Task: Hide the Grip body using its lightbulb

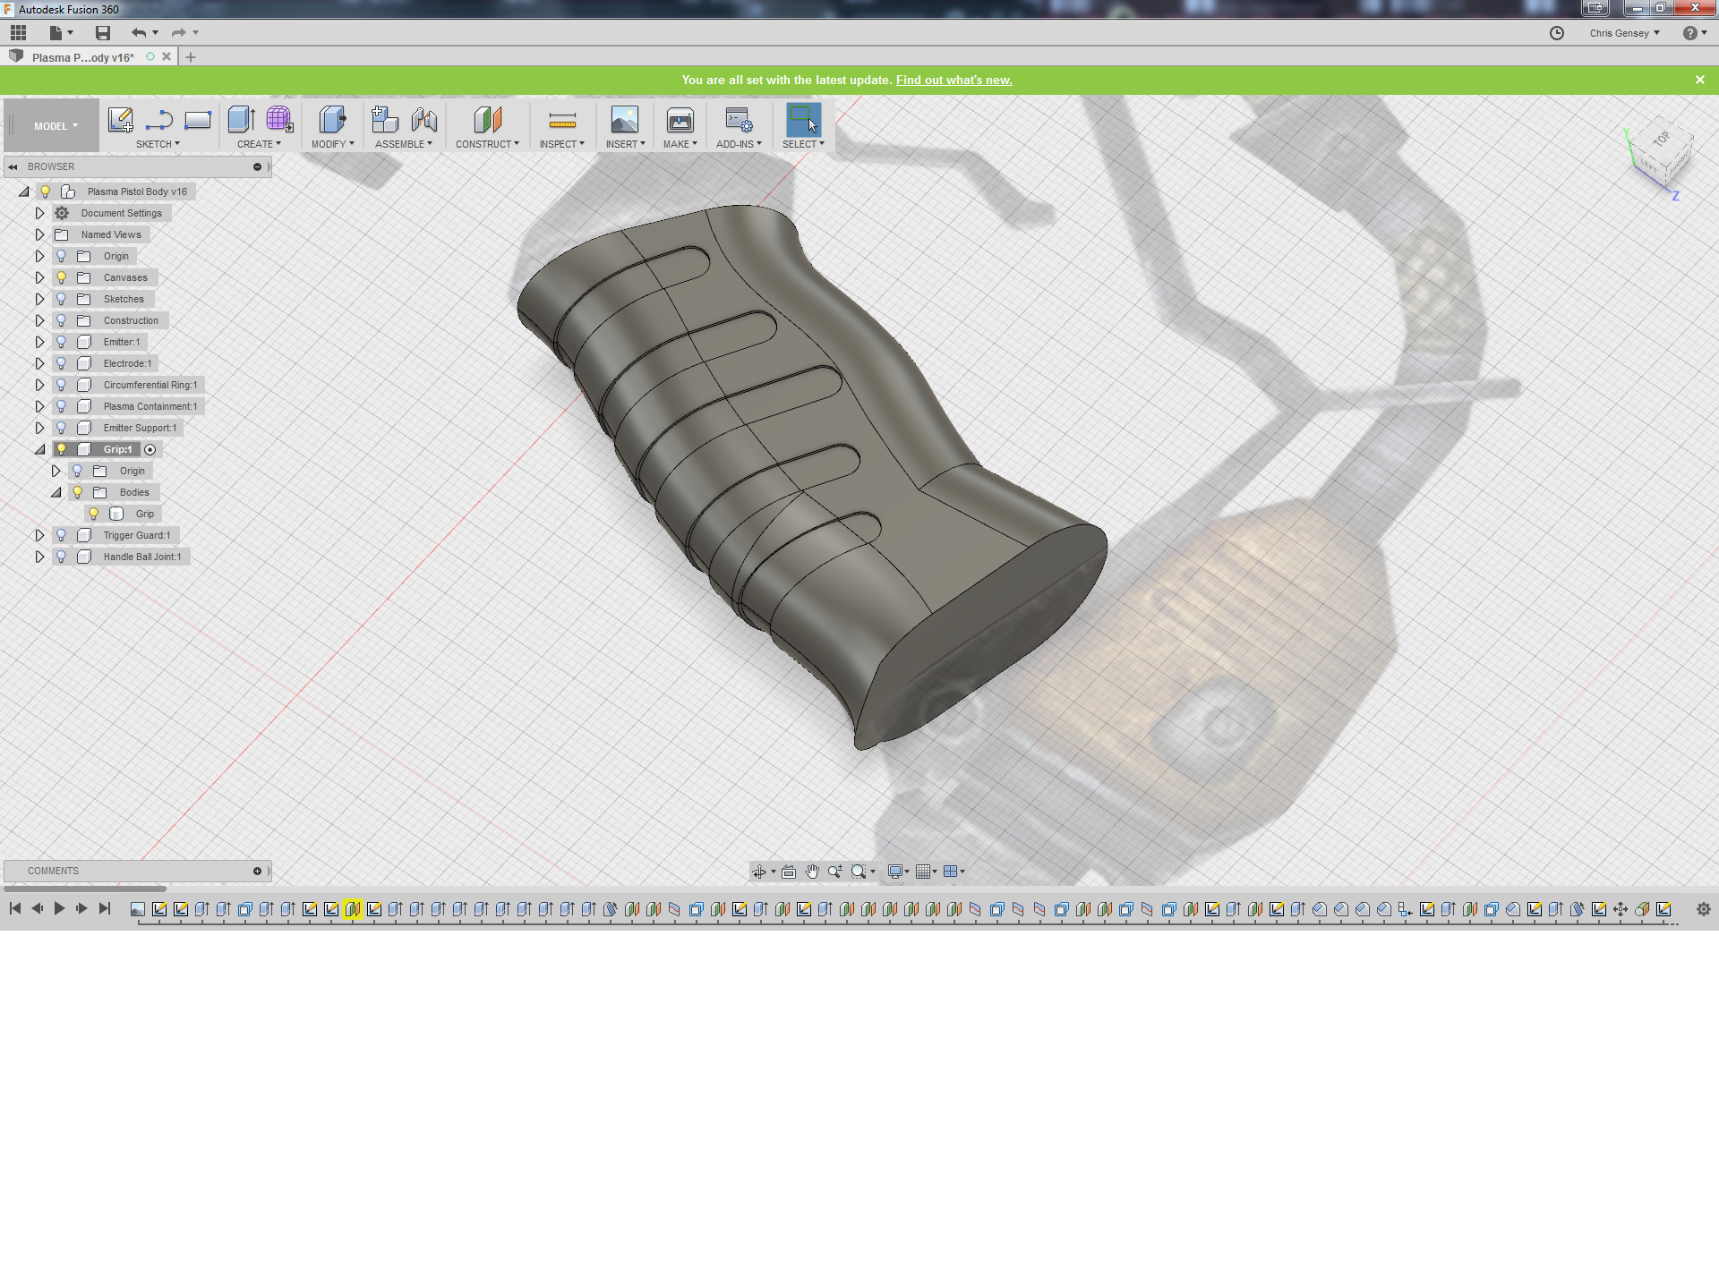Action: 93,514
